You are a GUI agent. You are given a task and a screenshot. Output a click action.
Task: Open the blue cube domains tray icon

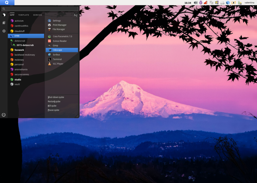tap(228, 3)
